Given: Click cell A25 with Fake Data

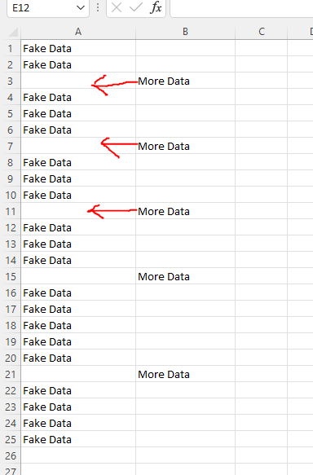Looking at the screenshot, I should [78, 439].
